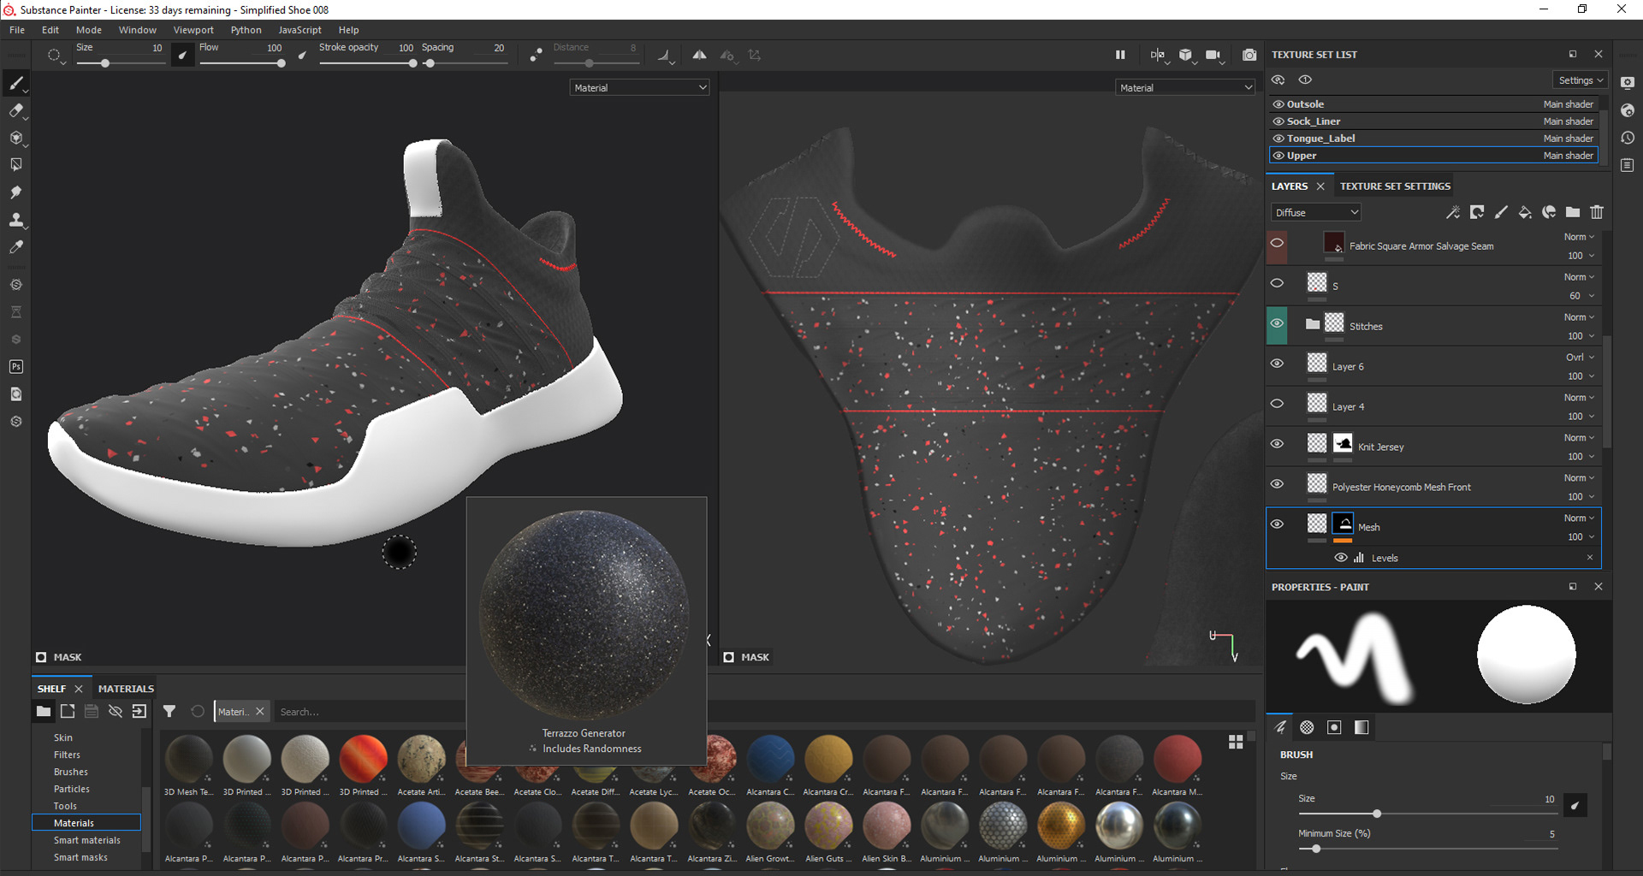Take a screenshot with the camera icon

(x=1249, y=55)
